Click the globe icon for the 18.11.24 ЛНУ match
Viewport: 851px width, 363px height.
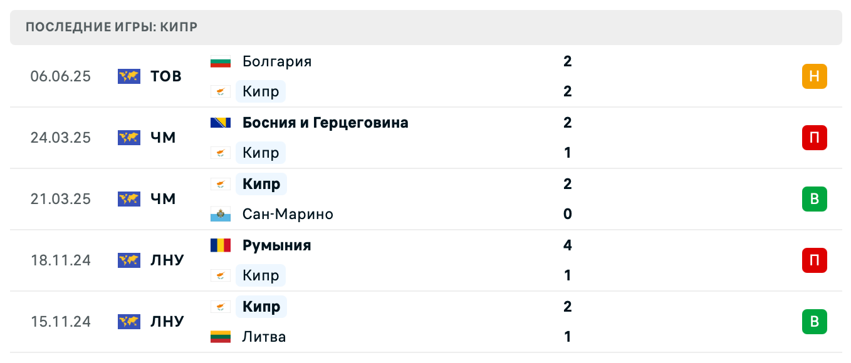128,261
